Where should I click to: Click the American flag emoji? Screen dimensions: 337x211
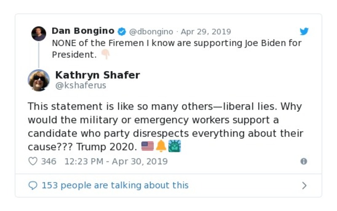147,146
